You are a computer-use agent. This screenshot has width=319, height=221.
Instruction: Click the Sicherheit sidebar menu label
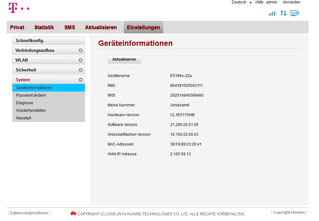(26, 70)
